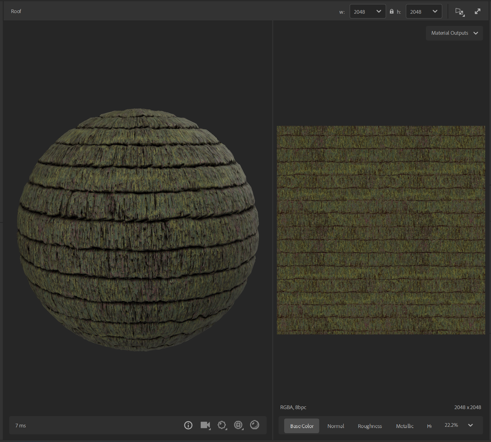Image resolution: width=491 pixels, height=442 pixels.
Task: Switch to the Normal output tab
Action: tap(336, 426)
